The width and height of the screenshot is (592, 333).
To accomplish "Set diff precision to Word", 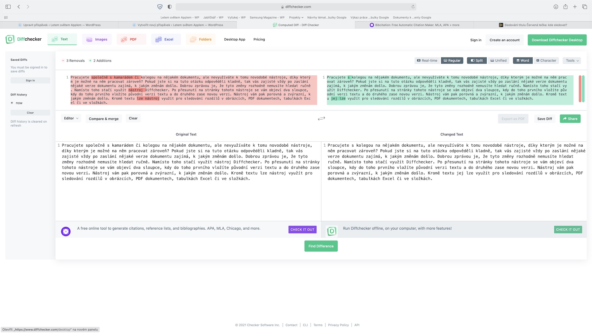I will 522,60.
